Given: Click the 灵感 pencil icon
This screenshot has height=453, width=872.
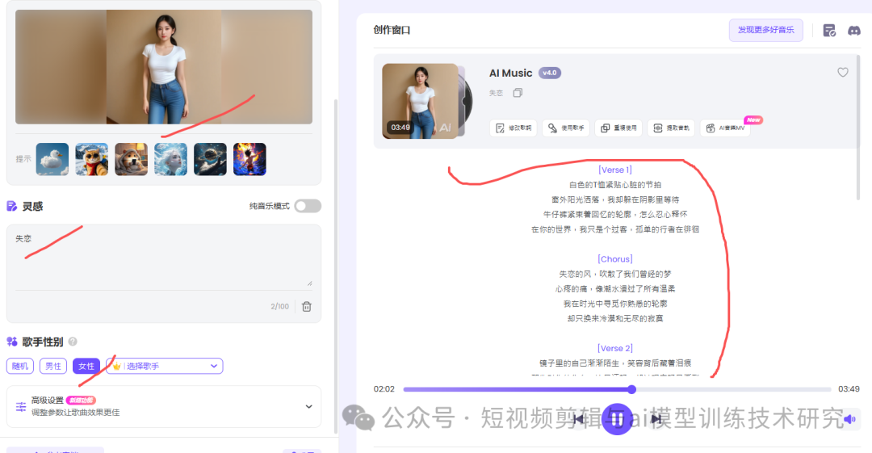Looking at the screenshot, I should [x=11, y=207].
